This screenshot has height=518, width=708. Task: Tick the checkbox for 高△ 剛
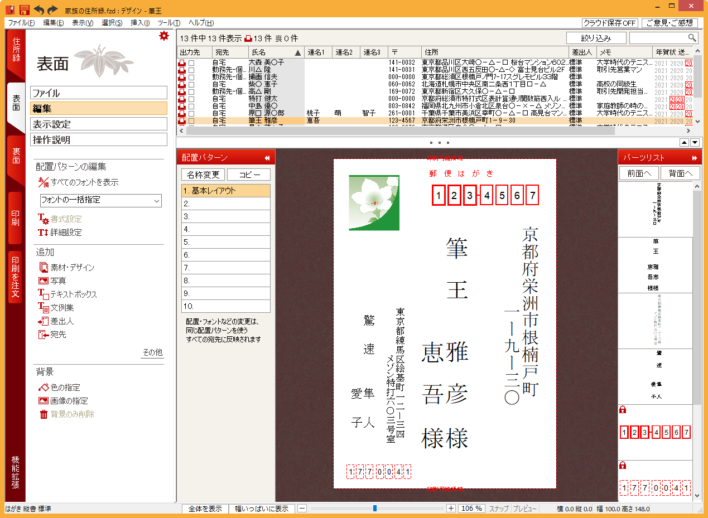191,91
